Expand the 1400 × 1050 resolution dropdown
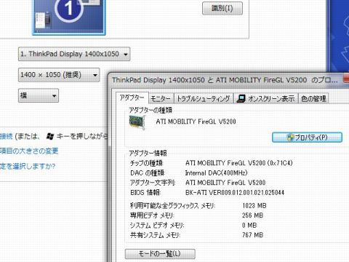Image resolution: width=349 pixels, height=262 pixels. click(x=59, y=75)
